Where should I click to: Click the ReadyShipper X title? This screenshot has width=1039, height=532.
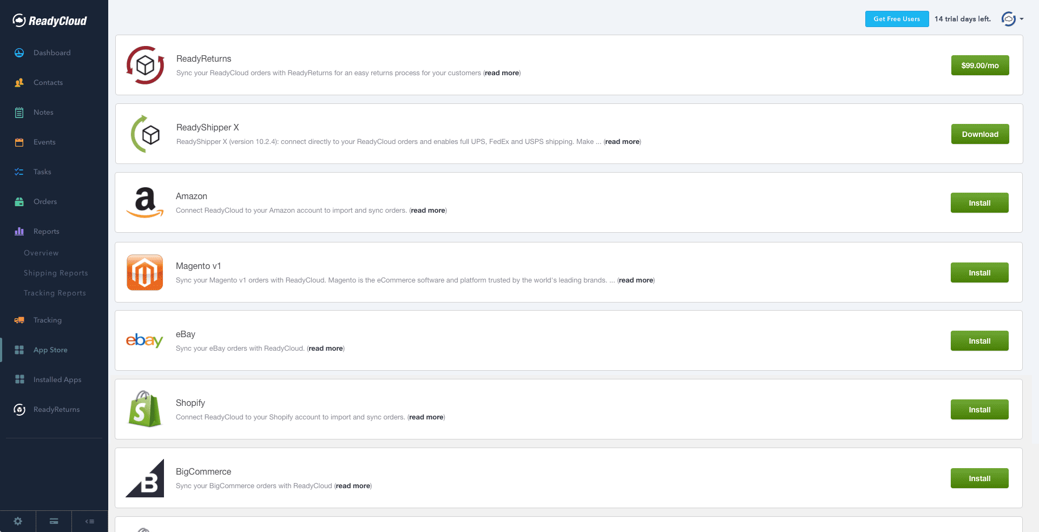pyautogui.click(x=208, y=127)
